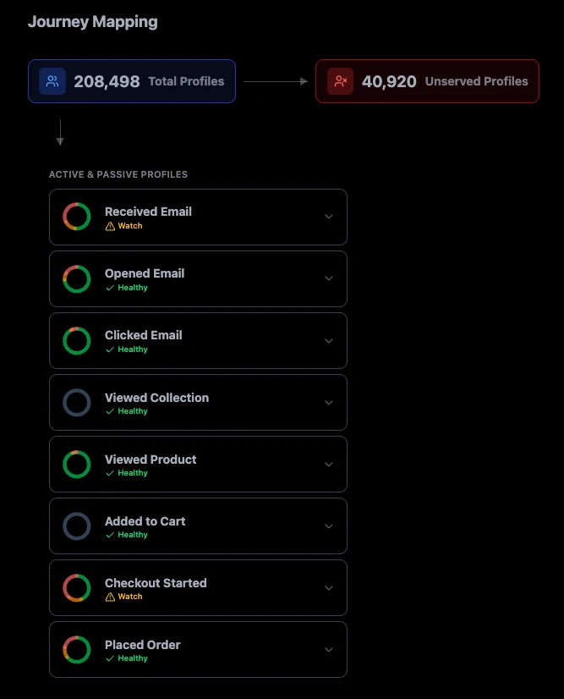Click the Viewed Collection ring icon
Image resolution: width=564 pixels, height=699 pixels.
pos(77,403)
